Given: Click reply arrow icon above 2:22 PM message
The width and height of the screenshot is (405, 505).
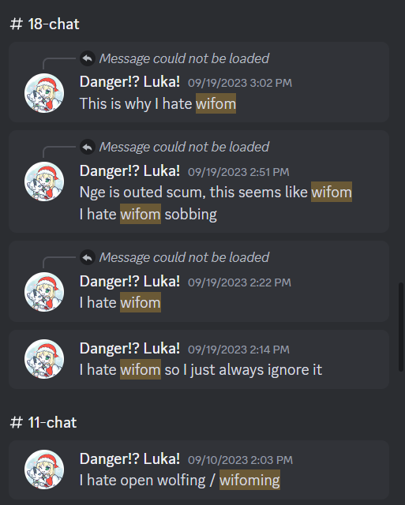Looking at the screenshot, I should pyautogui.click(x=88, y=258).
